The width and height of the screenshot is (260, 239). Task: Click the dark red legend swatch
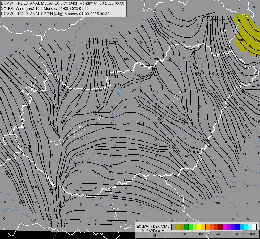pos(220,227)
